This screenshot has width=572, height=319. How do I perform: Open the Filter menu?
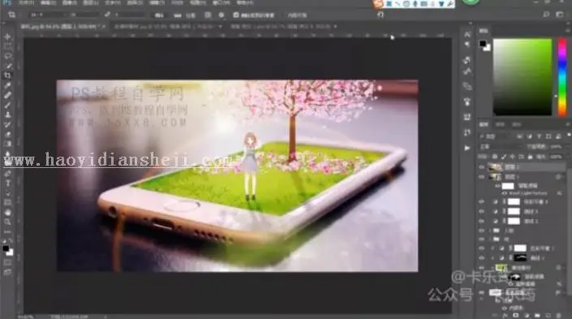click(x=157, y=3)
